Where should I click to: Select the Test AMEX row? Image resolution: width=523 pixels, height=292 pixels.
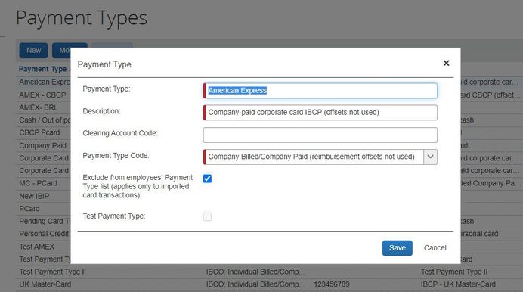coord(42,247)
